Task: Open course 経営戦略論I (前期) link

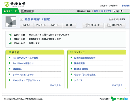Action: [38, 19]
